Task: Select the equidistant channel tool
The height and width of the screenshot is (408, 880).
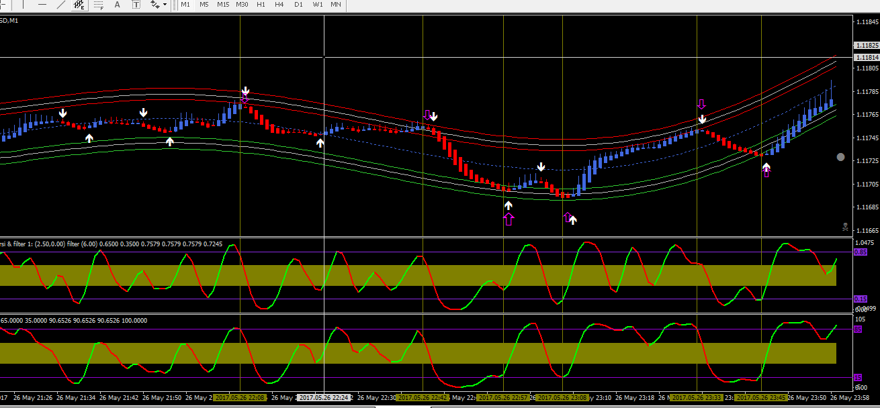Action: click(x=79, y=5)
